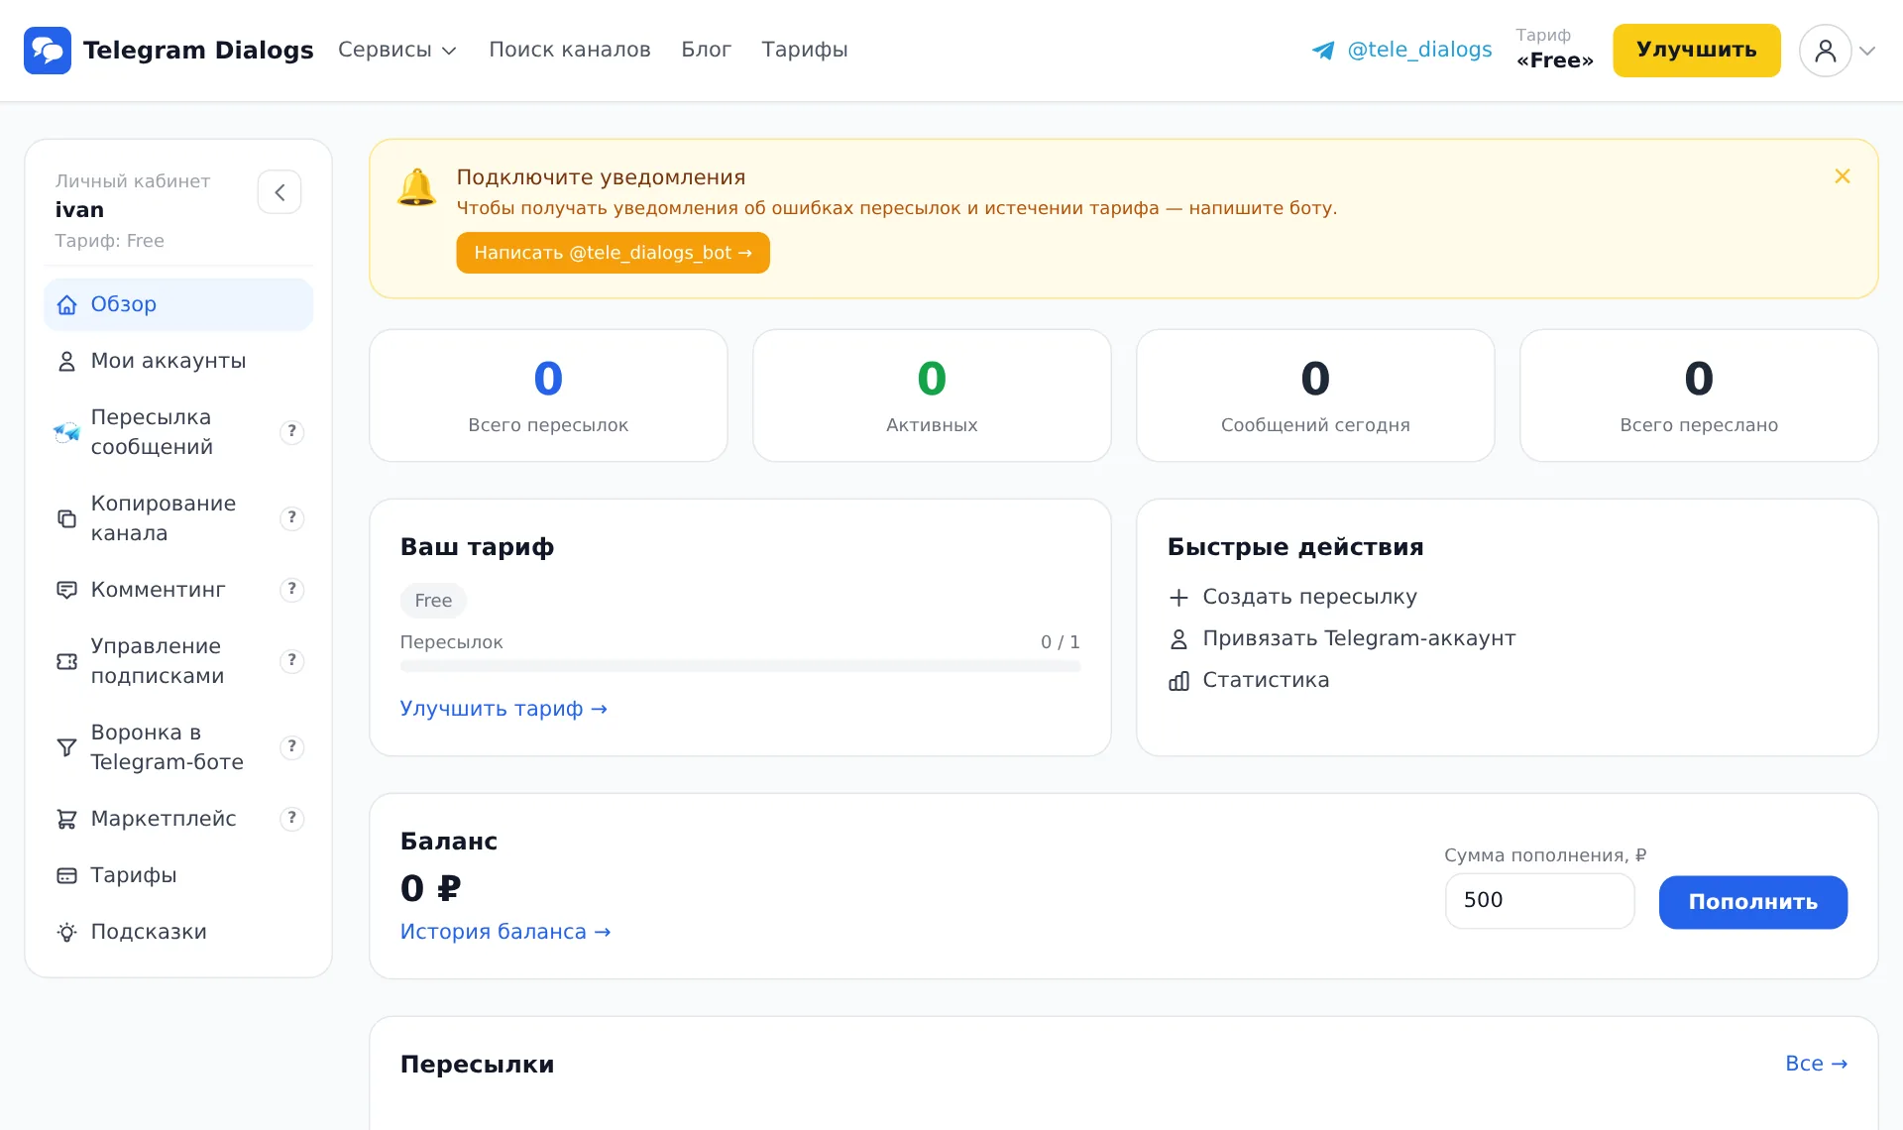Open Поиск каналов in the top menu
Image resolution: width=1903 pixels, height=1130 pixels.
pyautogui.click(x=569, y=50)
